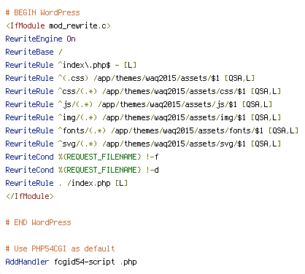This screenshot has width=305, height=274.
Task: Click the '^svg/(.*)' rewrite rule line
Action: (x=143, y=144)
